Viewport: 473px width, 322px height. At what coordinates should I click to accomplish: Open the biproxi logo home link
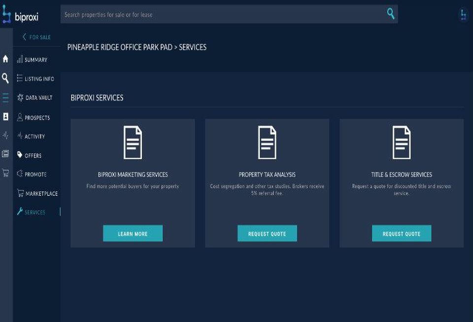click(21, 14)
